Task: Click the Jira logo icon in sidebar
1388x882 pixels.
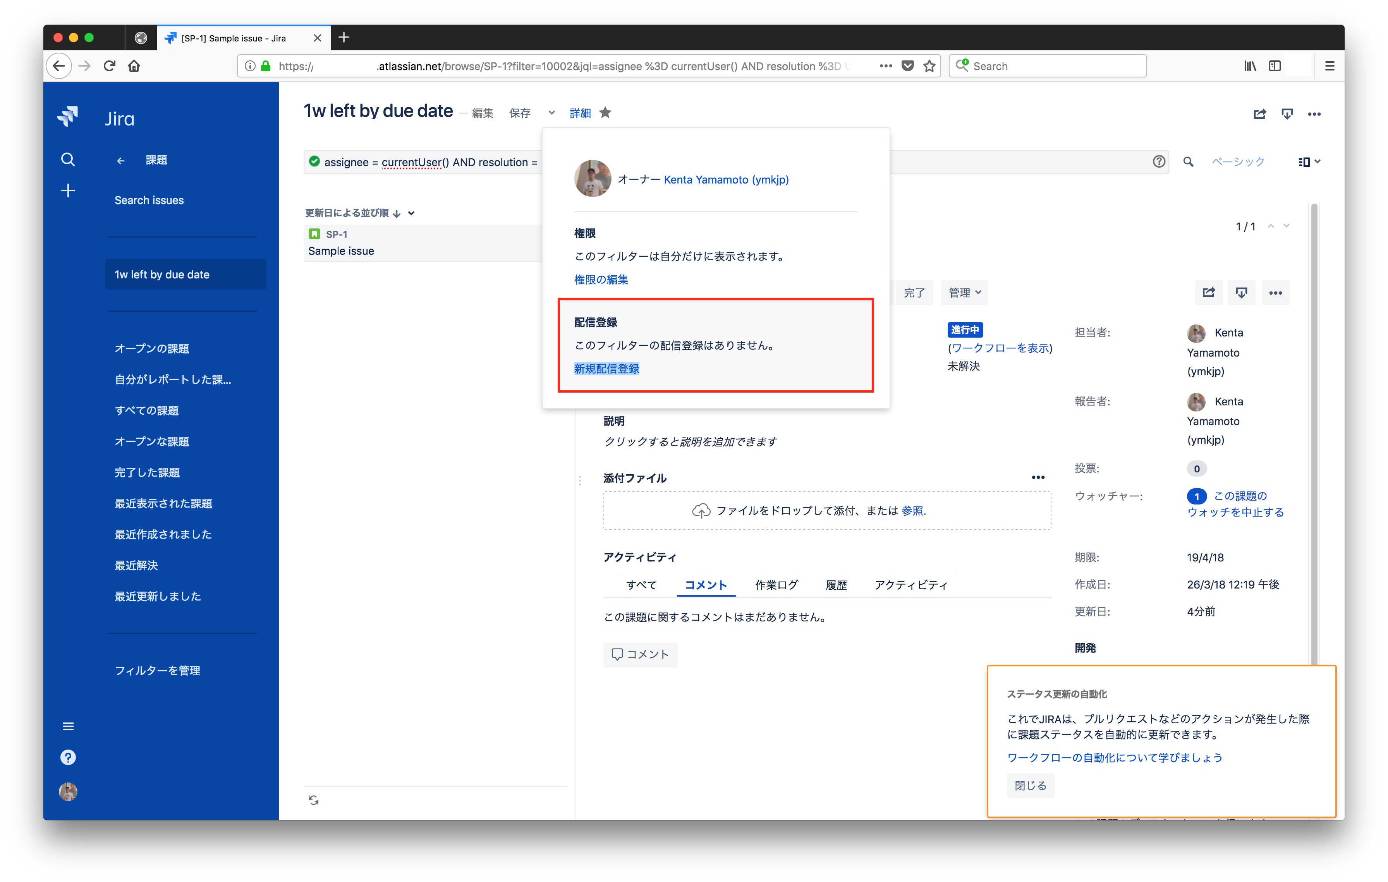Action: 68,117
